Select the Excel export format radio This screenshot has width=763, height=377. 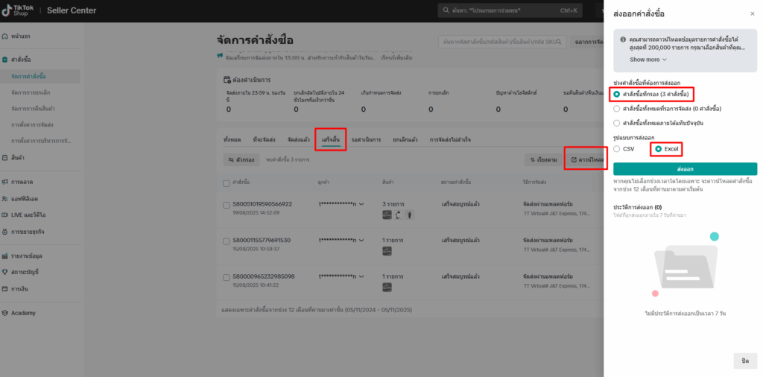tap(659, 149)
